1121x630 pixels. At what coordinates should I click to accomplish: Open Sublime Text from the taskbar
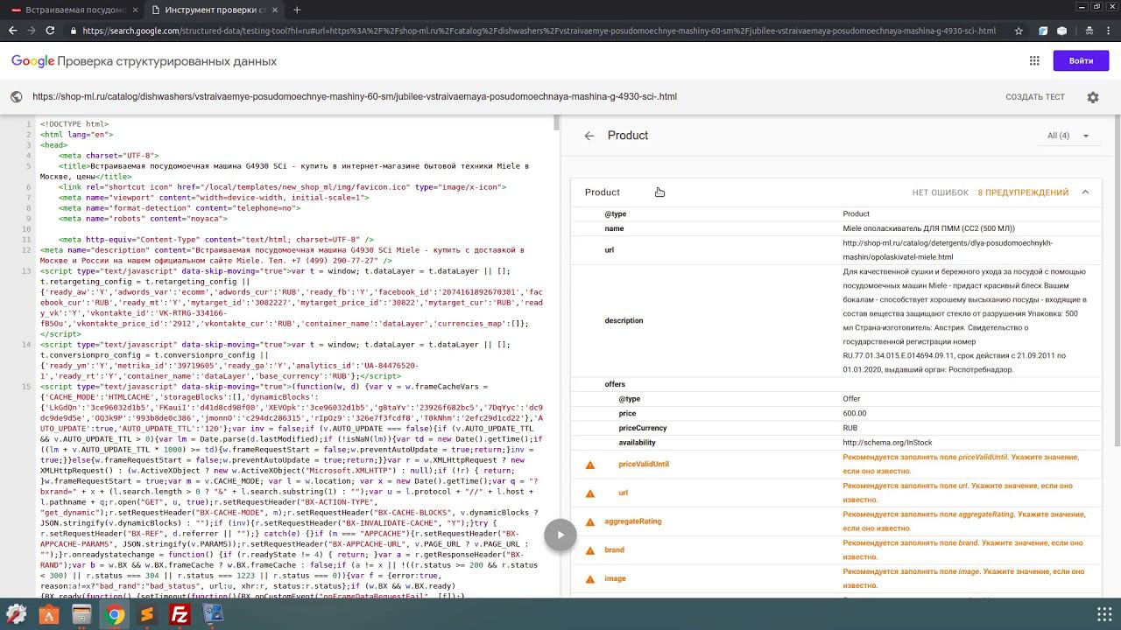pyautogui.click(x=147, y=614)
